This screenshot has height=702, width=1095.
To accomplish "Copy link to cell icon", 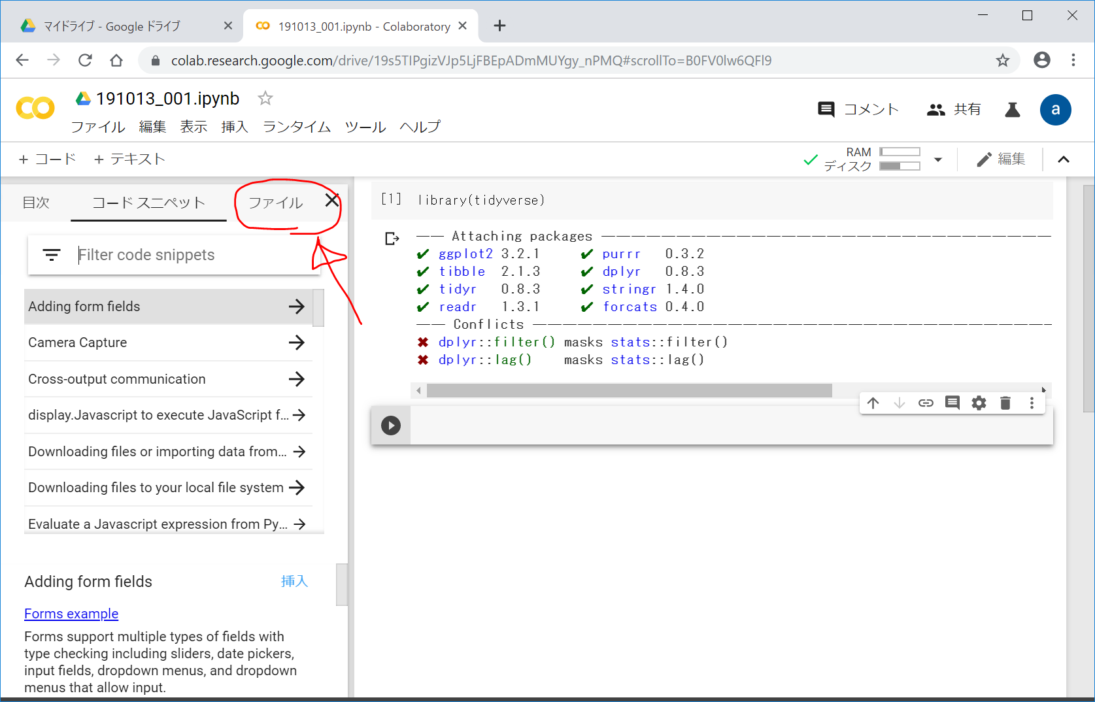I will point(926,403).
